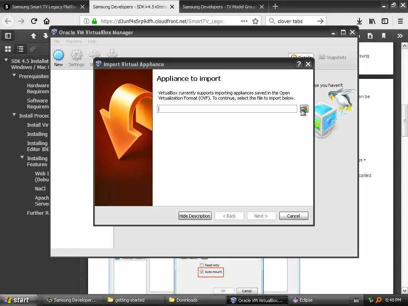Go back in Firefox
Image resolution: width=408 pixels, height=306 pixels.
coord(8,21)
